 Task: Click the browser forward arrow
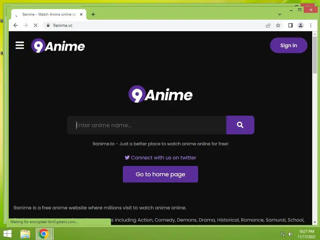[26, 25]
